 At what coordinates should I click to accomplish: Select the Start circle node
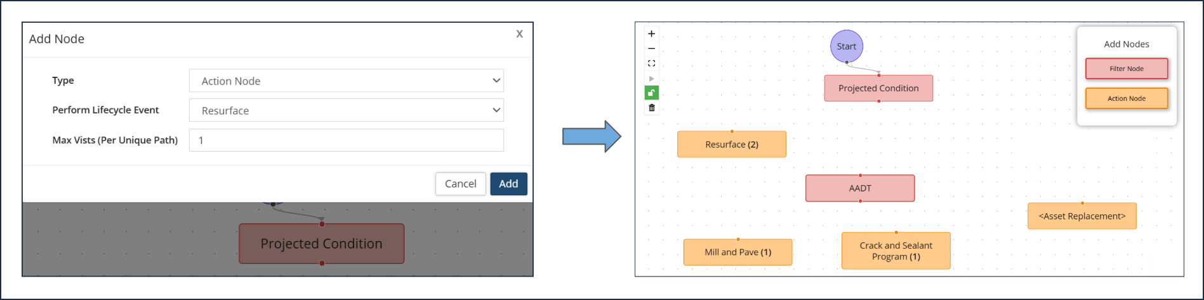point(847,46)
